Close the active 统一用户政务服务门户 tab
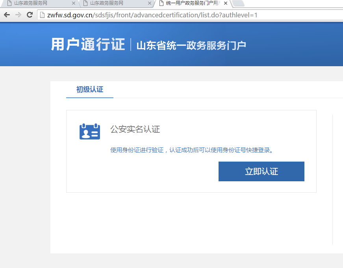 coord(226,3)
